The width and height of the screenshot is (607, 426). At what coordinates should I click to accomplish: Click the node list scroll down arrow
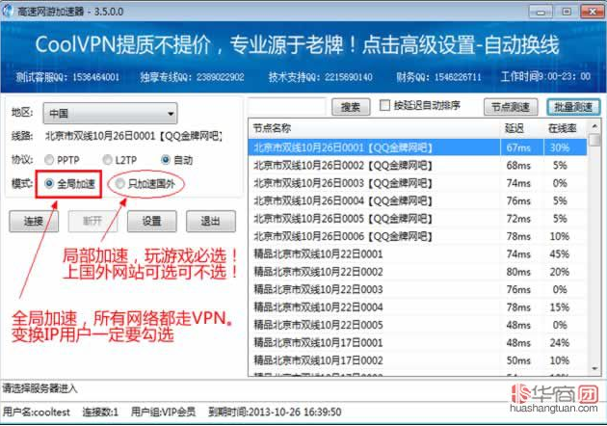[x=594, y=369]
